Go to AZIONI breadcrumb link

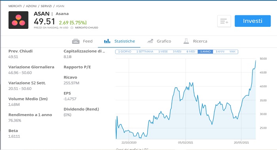[x=31, y=6]
